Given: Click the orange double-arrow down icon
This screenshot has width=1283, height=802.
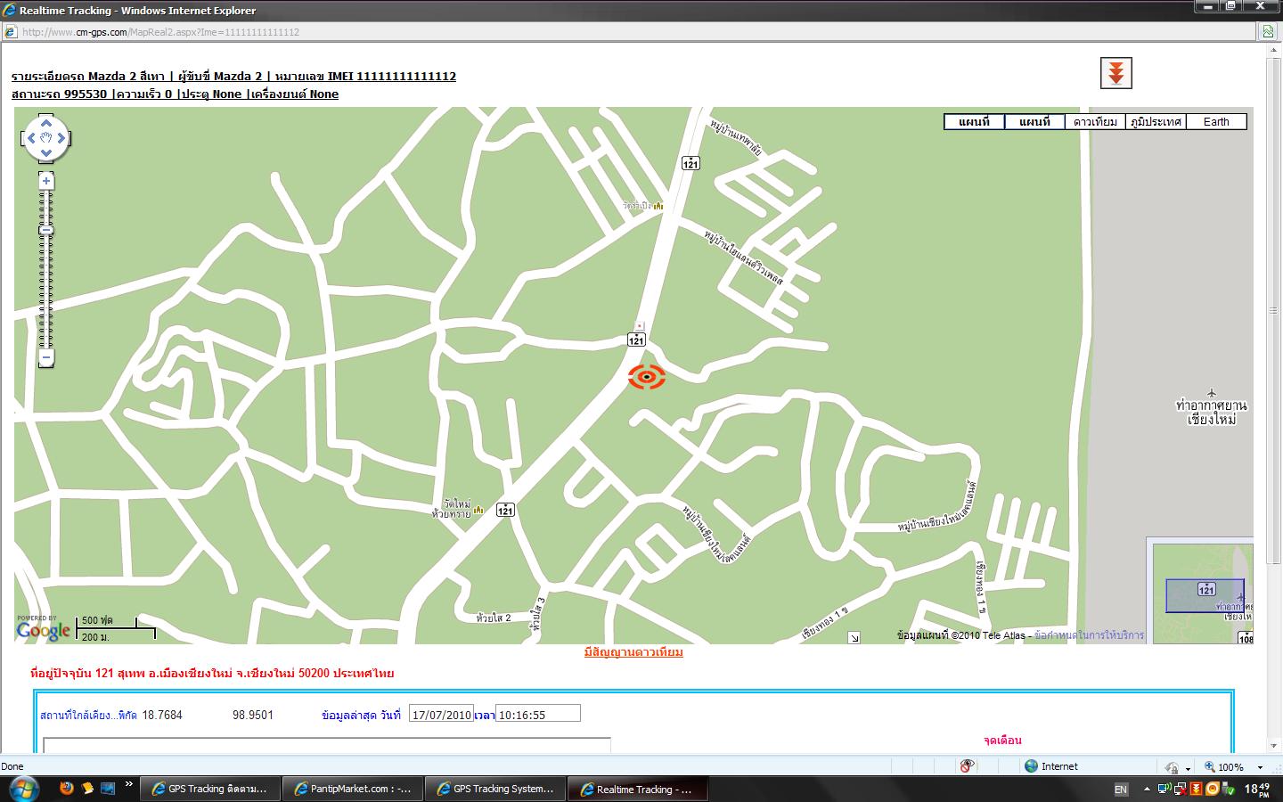Looking at the screenshot, I should coord(1115,73).
